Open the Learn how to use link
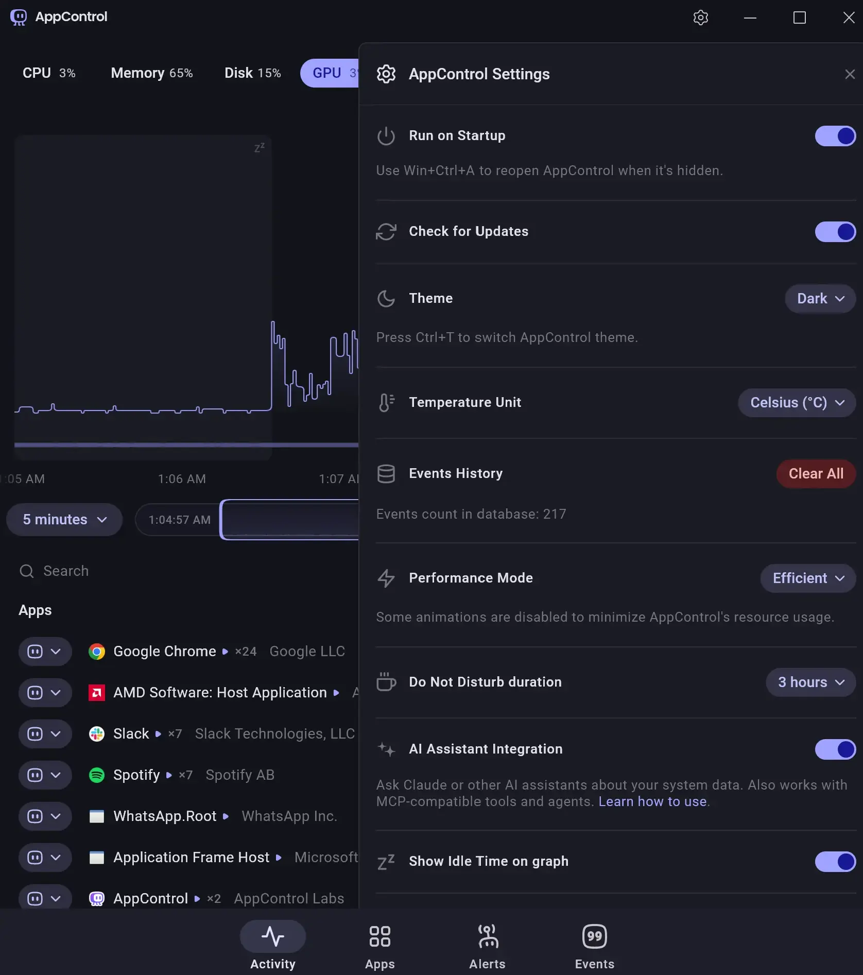 pyautogui.click(x=652, y=802)
